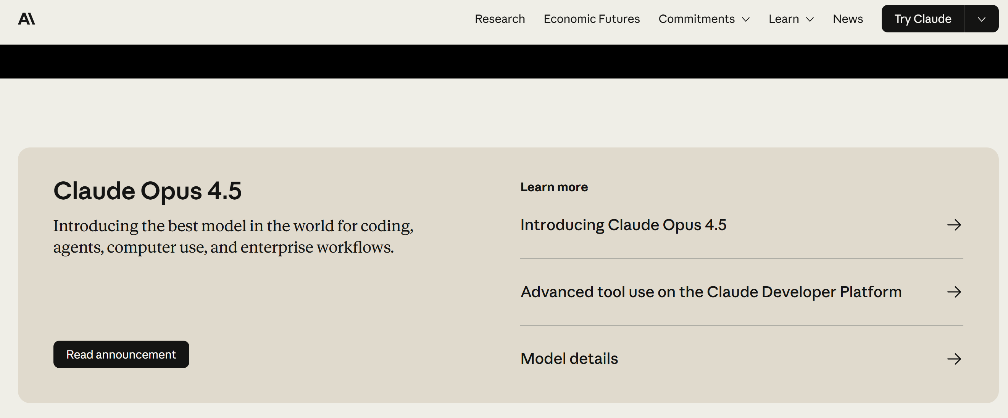1008x418 pixels.
Task: Follow the Model details link
Action: (742, 359)
